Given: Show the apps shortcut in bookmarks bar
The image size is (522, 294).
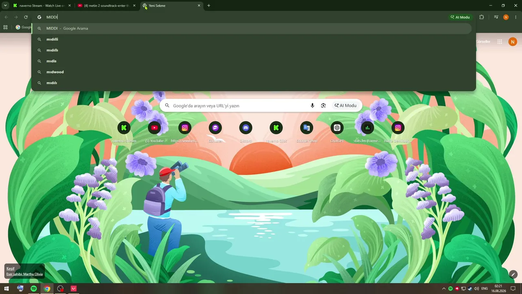Looking at the screenshot, I should pos(5,27).
